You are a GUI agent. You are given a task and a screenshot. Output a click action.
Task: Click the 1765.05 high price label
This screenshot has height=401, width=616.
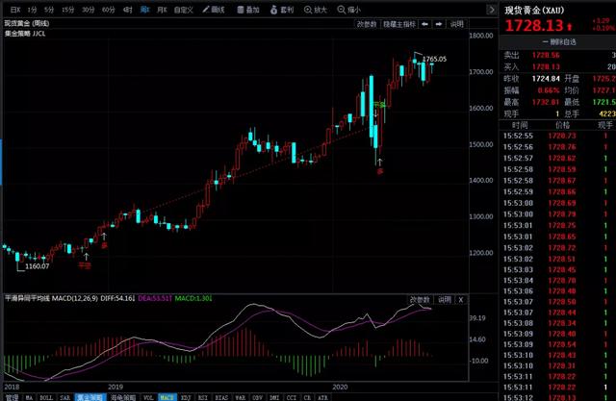point(435,60)
